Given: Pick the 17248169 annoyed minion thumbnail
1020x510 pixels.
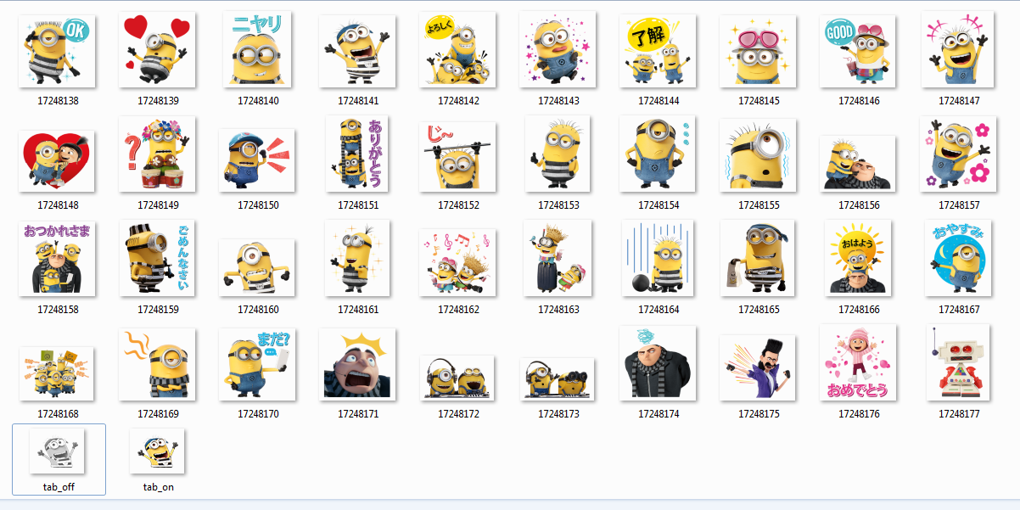Looking at the screenshot, I should click(158, 365).
